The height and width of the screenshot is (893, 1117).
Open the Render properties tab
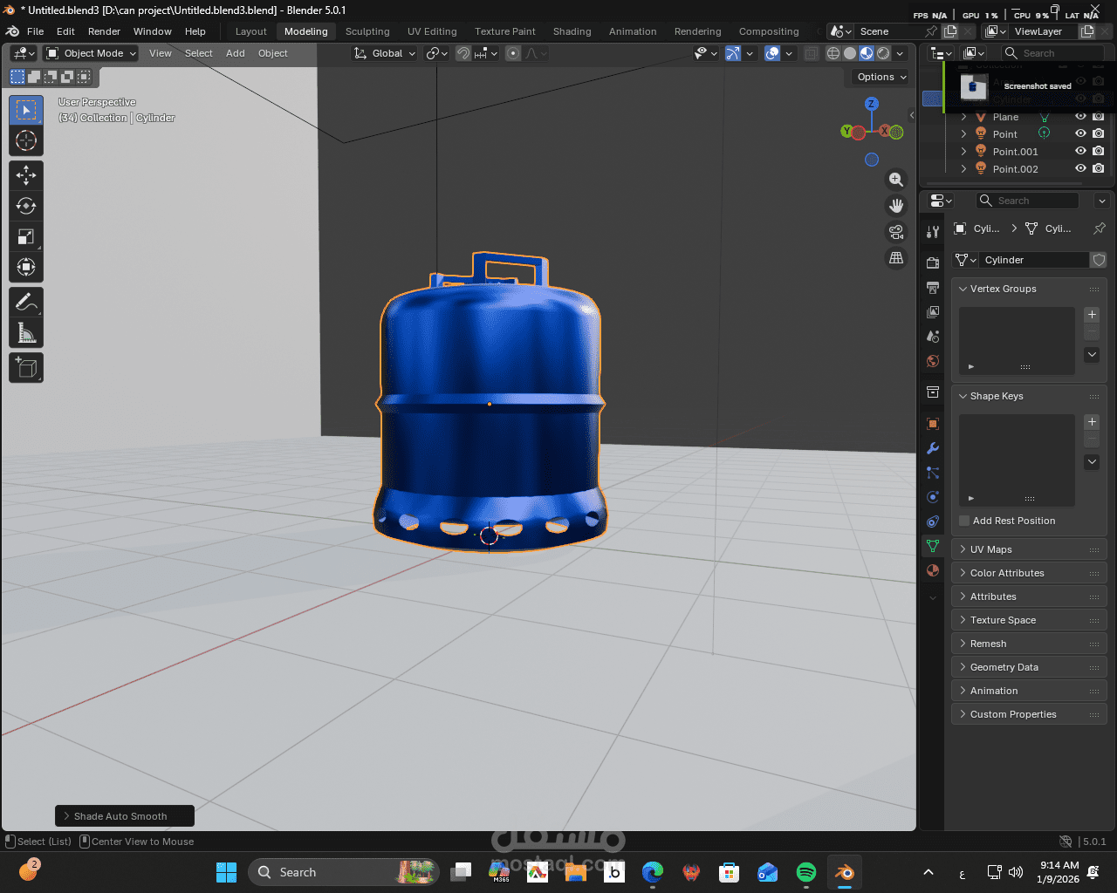coord(933,262)
